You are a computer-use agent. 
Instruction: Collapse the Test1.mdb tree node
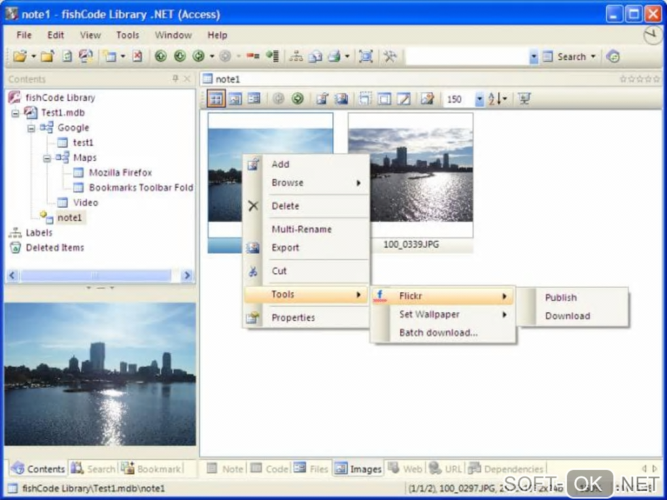click(15, 112)
